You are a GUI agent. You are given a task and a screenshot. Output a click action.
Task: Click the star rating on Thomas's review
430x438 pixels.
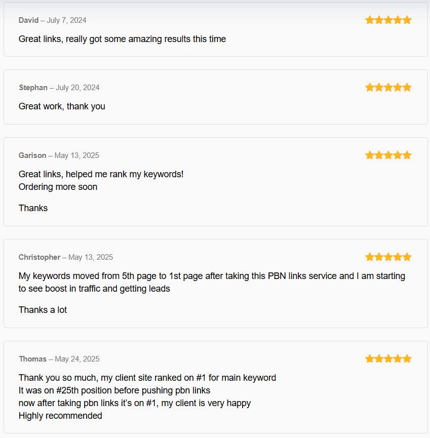pyautogui.click(x=388, y=359)
